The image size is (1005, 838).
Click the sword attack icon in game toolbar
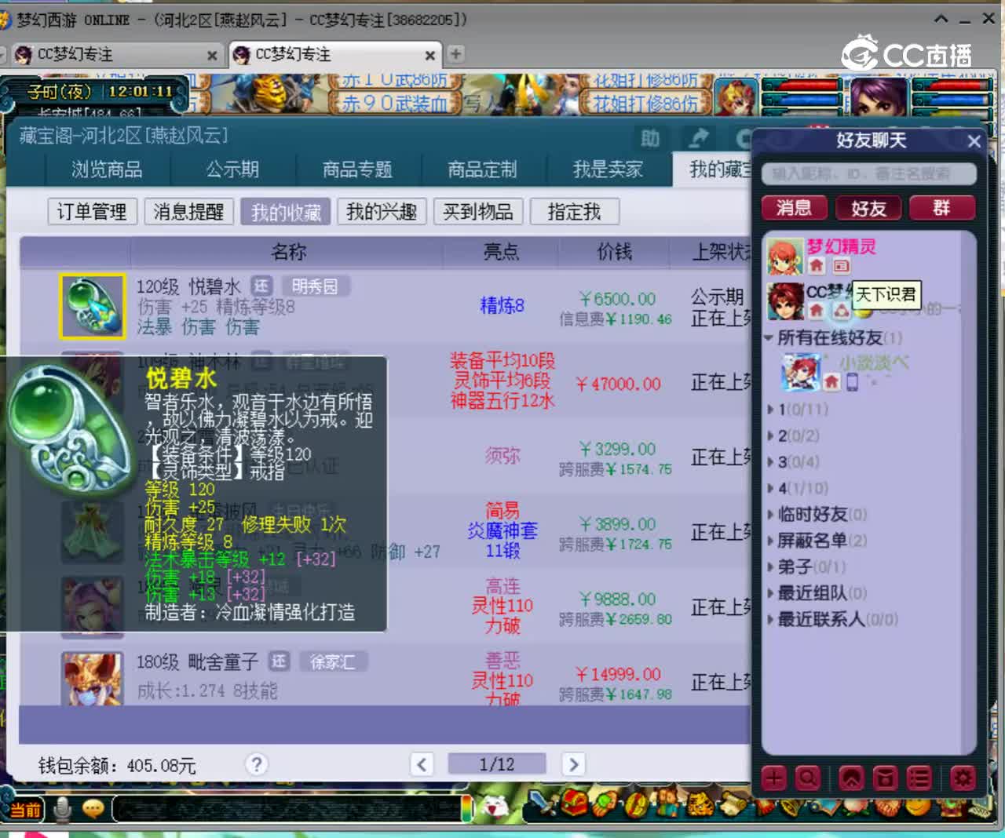coord(542,803)
